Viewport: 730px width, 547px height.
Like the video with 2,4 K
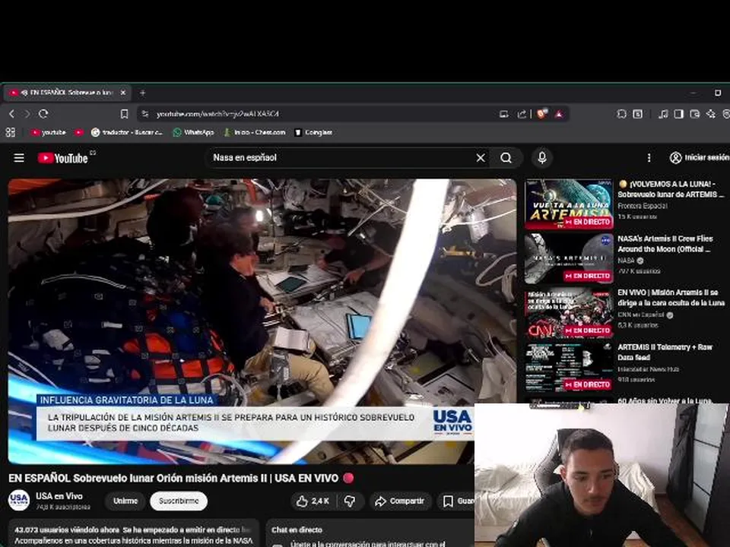[x=313, y=501]
